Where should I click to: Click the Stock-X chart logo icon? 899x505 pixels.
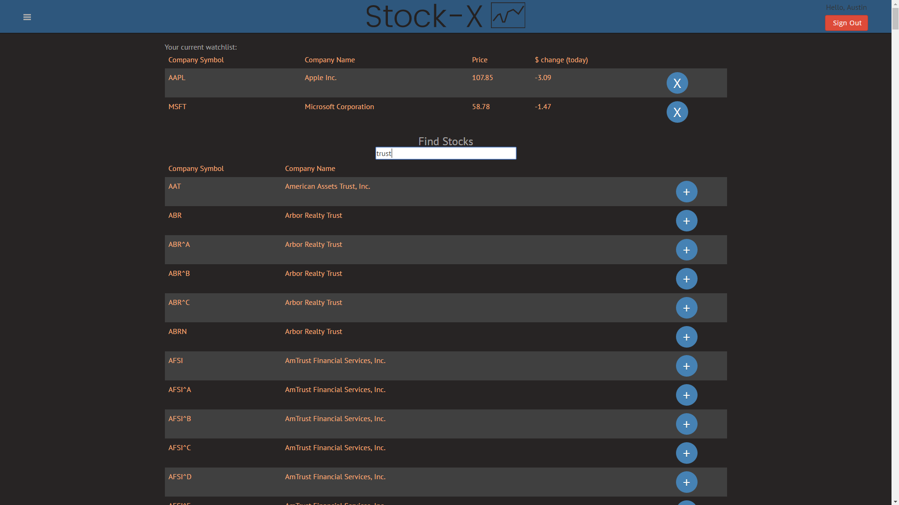click(x=508, y=15)
